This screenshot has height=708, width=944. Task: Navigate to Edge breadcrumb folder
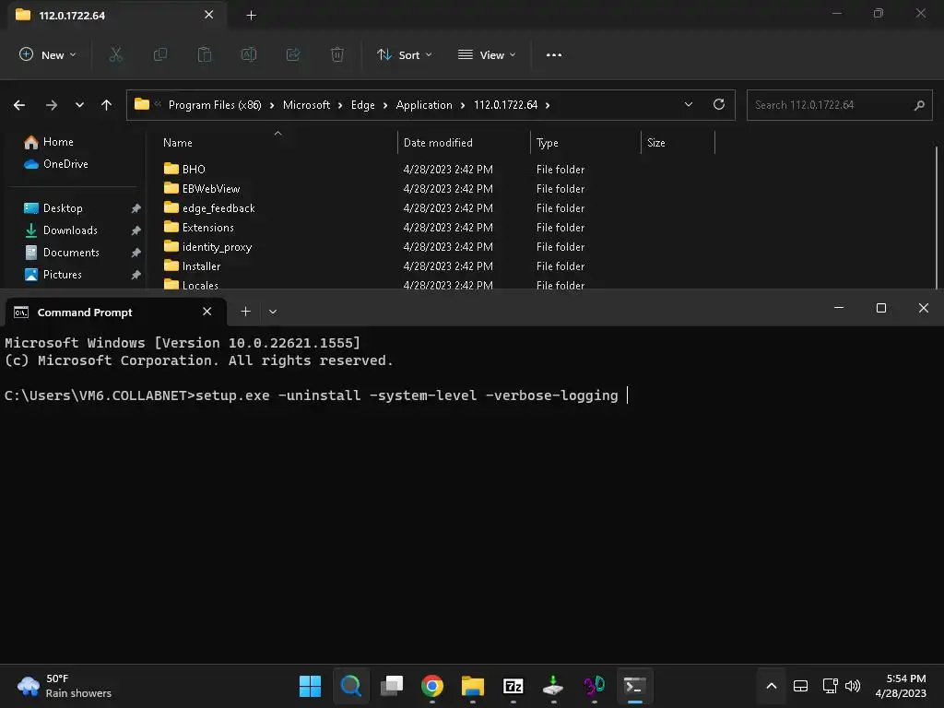[363, 105]
